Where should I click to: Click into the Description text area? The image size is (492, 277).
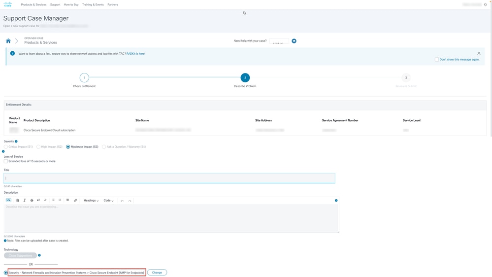pos(171,218)
